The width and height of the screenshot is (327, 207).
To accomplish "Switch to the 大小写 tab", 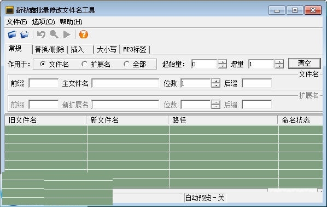I will click(107, 49).
